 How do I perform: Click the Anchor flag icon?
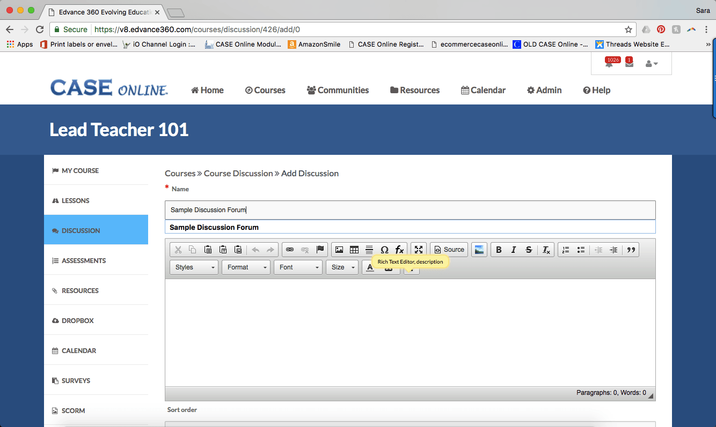pyautogui.click(x=320, y=250)
